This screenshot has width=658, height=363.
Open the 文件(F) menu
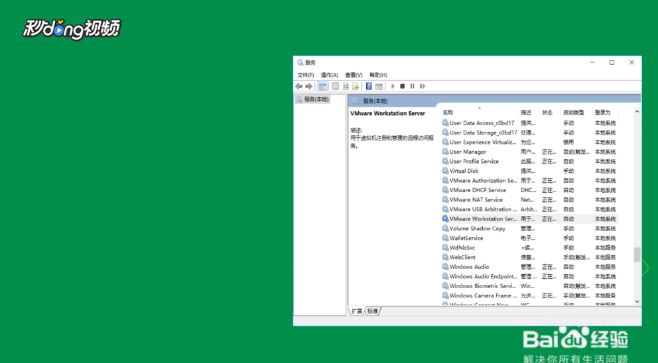[x=306, y=75]
